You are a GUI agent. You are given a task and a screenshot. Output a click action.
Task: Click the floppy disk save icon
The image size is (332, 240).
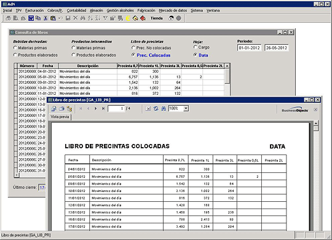coord(68,18)
